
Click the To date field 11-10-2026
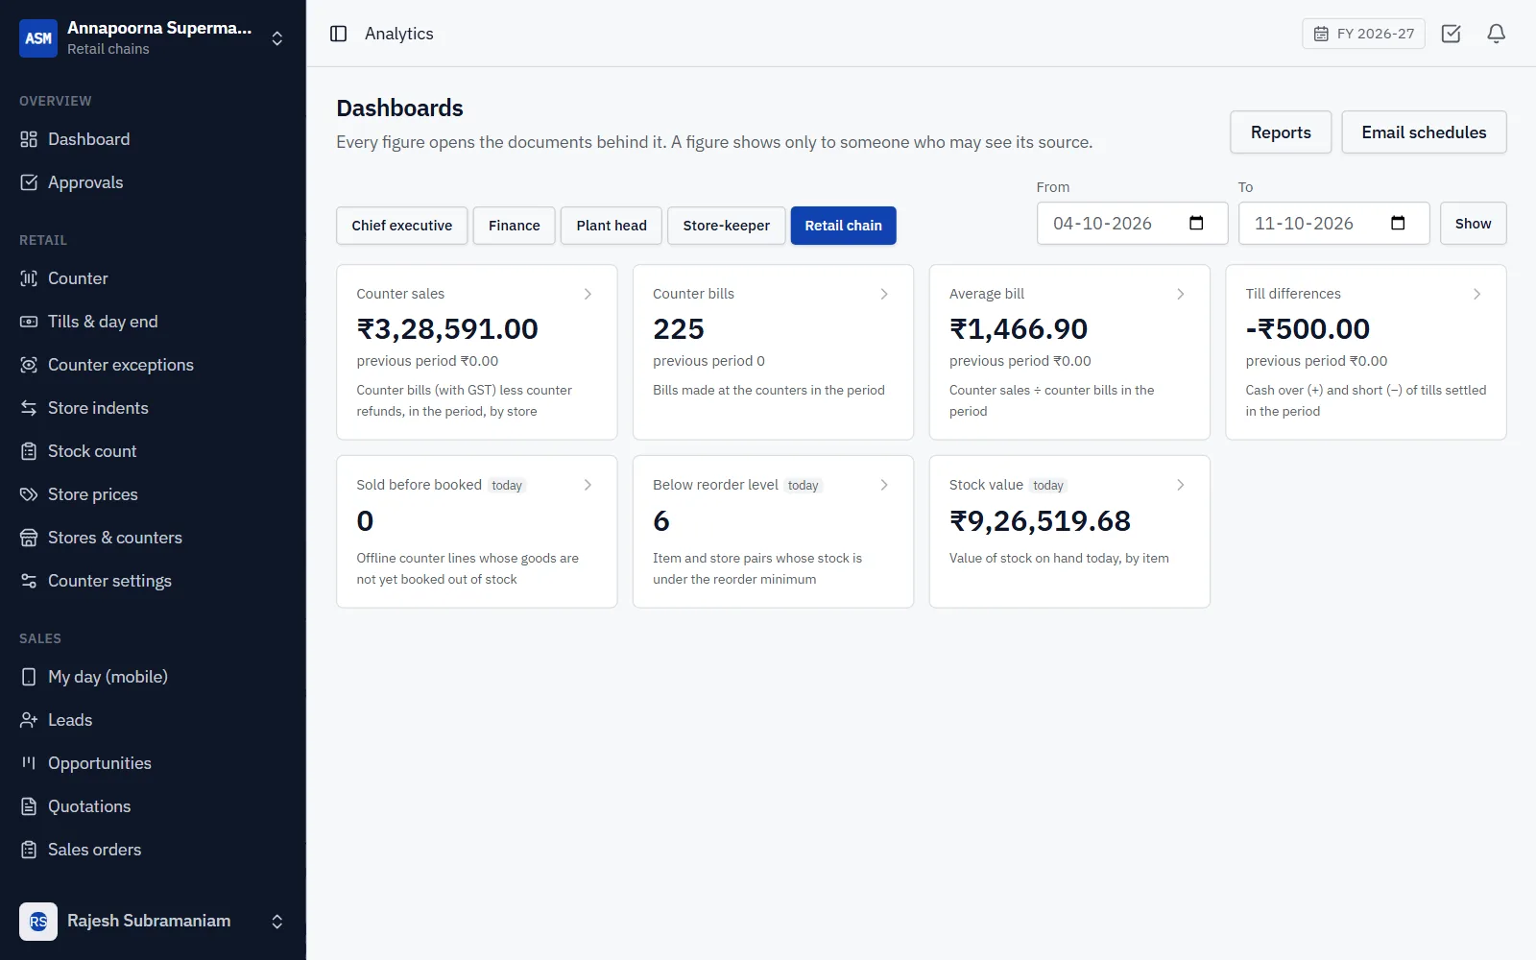[x=1333, y=224]
